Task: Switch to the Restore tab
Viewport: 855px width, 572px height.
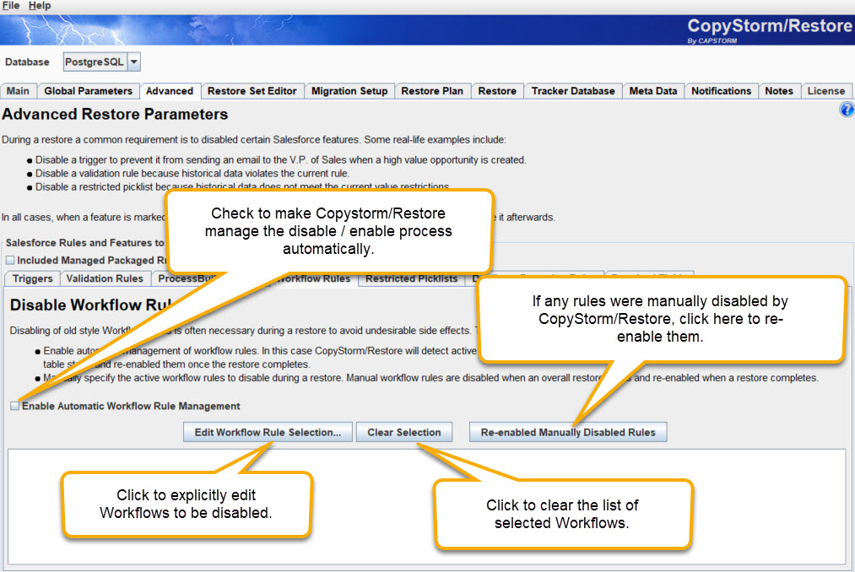Action: (497, 91)
